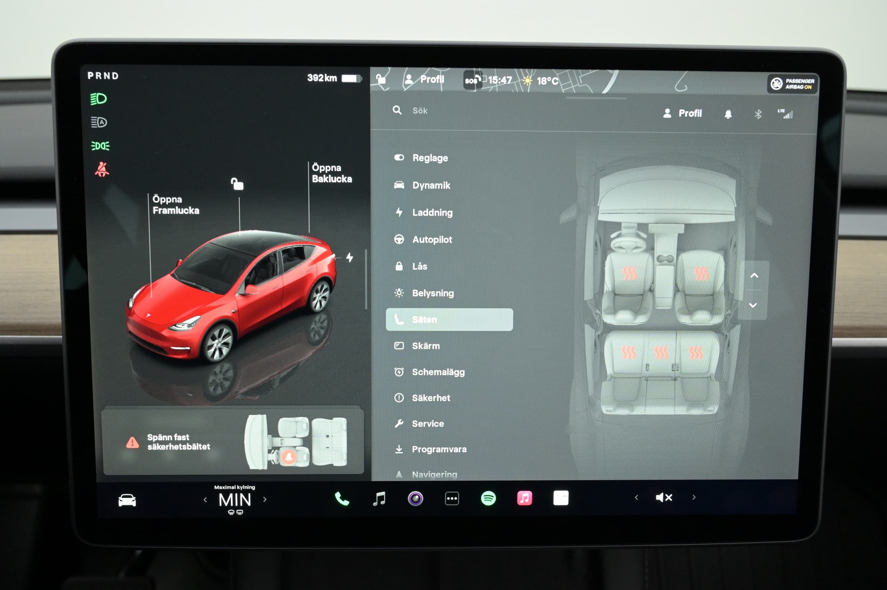Open Säkerhet menu
The height and width of the screenshot is (590, 887).
[x=422, y=398]
